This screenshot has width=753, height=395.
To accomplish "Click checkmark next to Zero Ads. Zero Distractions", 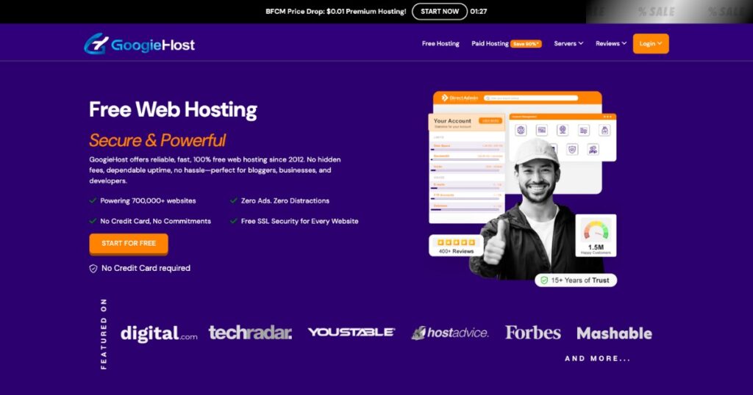I will click(x=233, y=201).
